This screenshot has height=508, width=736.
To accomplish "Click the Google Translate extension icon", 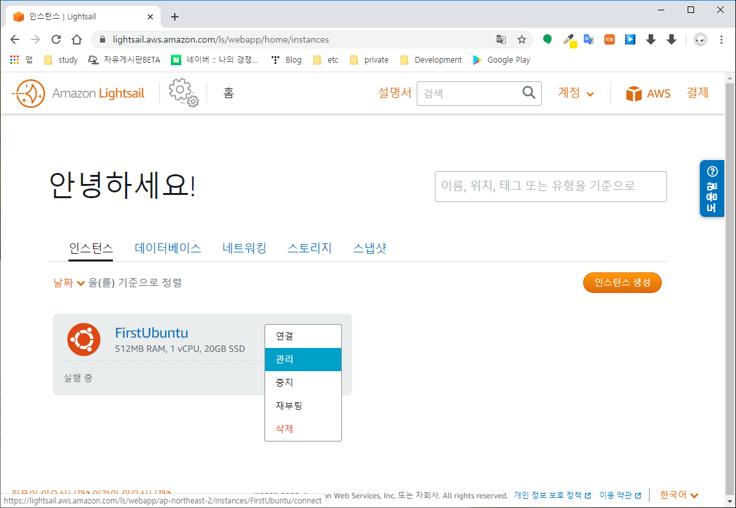I will (589, 39).
